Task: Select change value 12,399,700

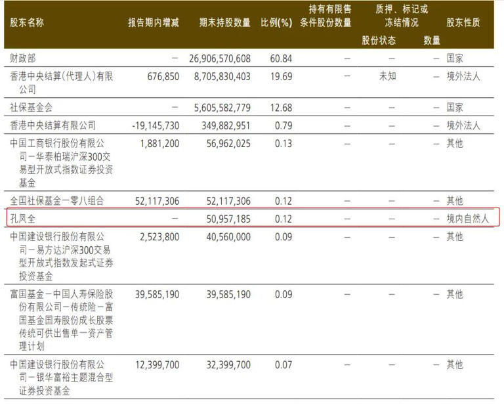Action: pyautogui.click(x=157, y=365)
